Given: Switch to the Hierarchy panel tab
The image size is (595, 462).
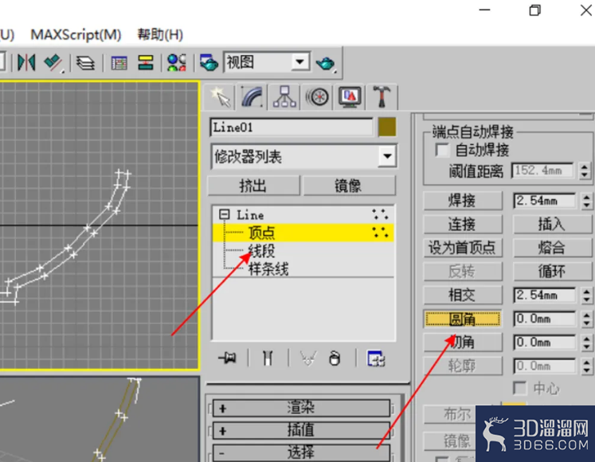Looking at the screenshot, I should (x=284, y=97).
